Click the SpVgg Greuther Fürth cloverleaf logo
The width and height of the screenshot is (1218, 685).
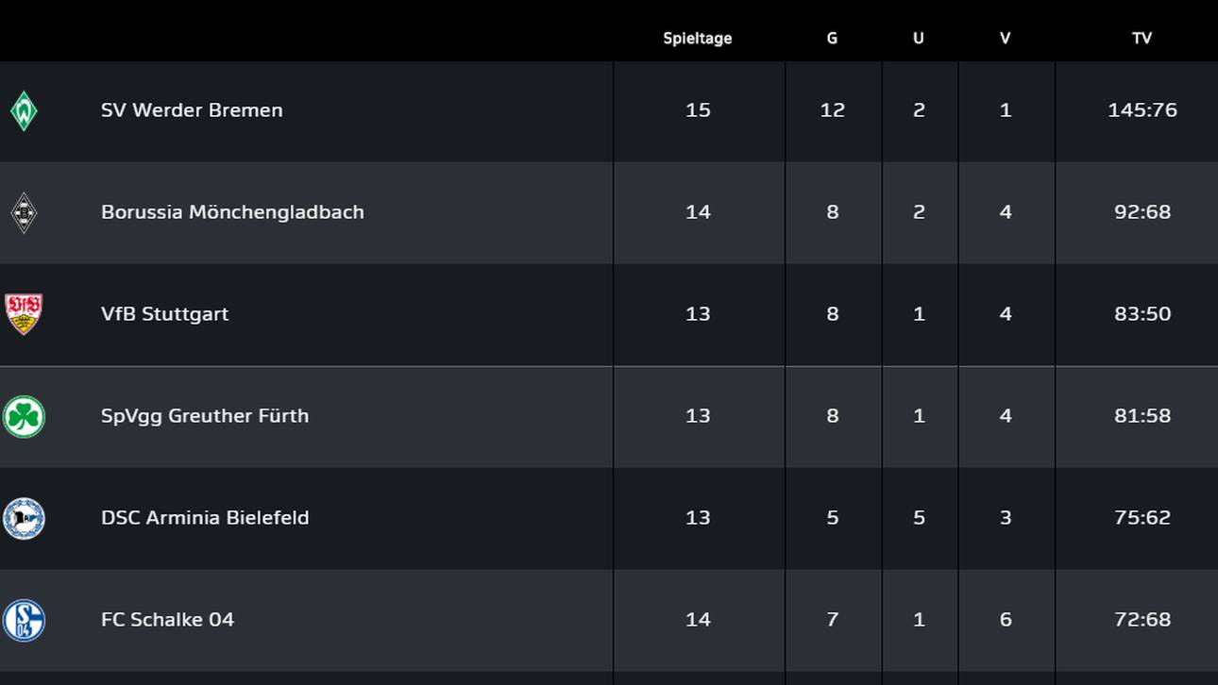point(24,416)
